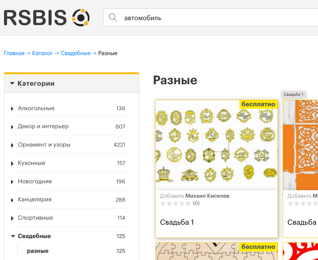Open the Каталог breadcrumb link
Viewport: 318px width, 260px height.
(x=42, y=53)
